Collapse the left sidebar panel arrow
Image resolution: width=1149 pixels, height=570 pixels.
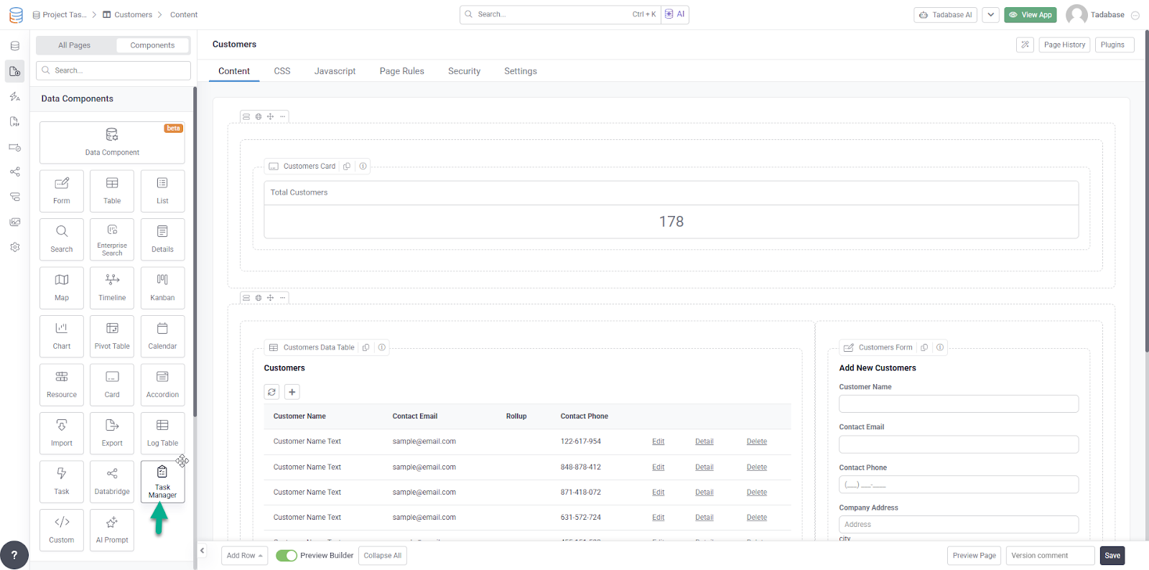[203, 551]
